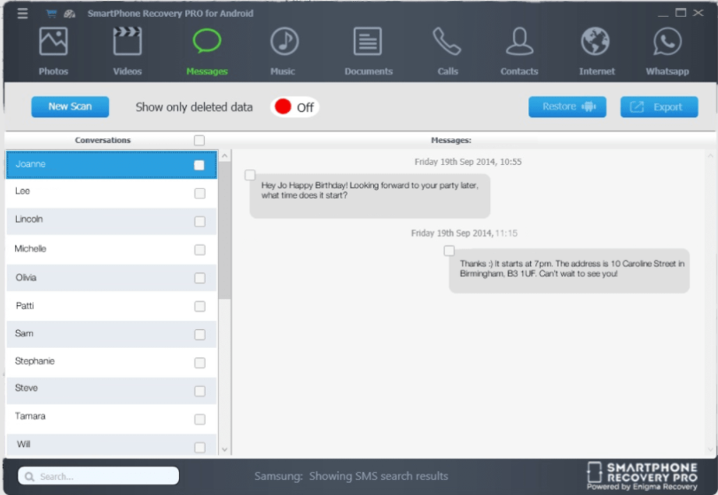The width and height of the screenshot is (718, 495).
Task: Open the Contacts person icon
Action: pos(519,41)
